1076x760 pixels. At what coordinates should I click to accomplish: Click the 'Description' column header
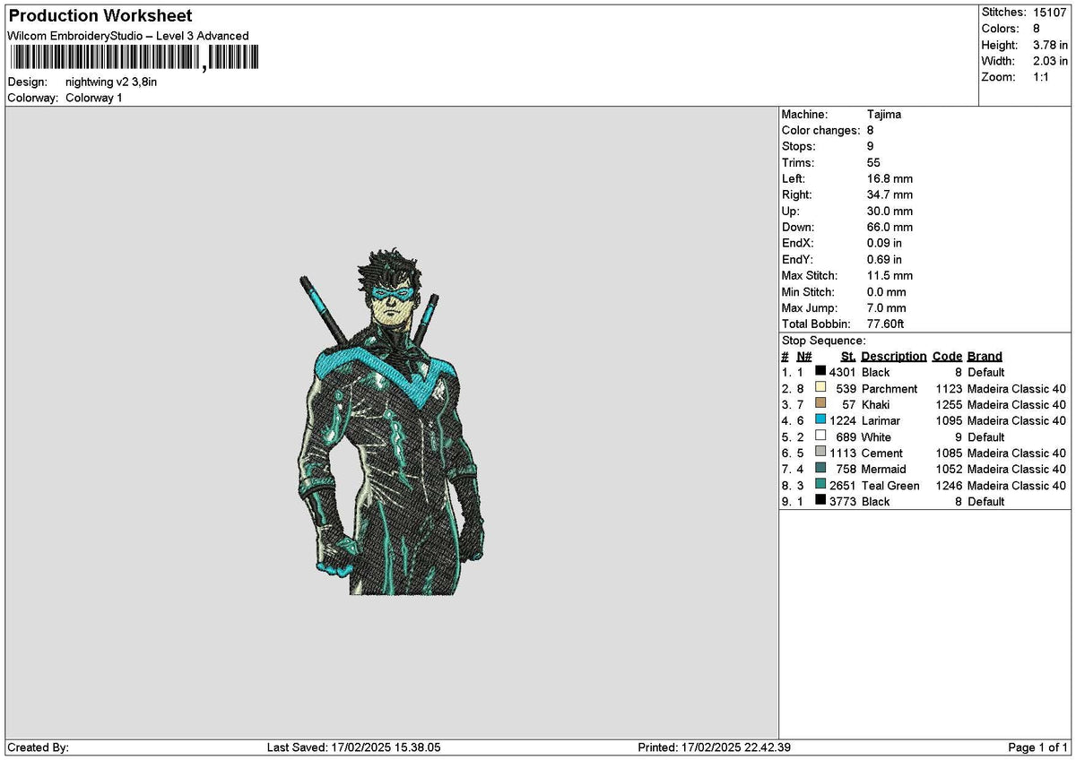(x=894, y=356)
